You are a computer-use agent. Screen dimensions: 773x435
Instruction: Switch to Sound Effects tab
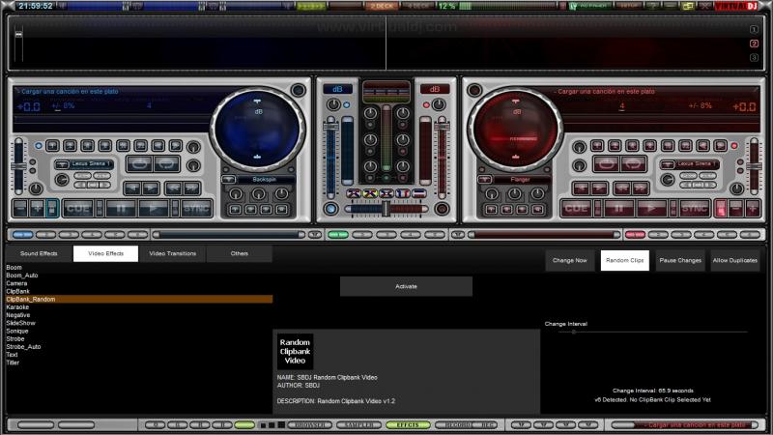tap(39, 253)
